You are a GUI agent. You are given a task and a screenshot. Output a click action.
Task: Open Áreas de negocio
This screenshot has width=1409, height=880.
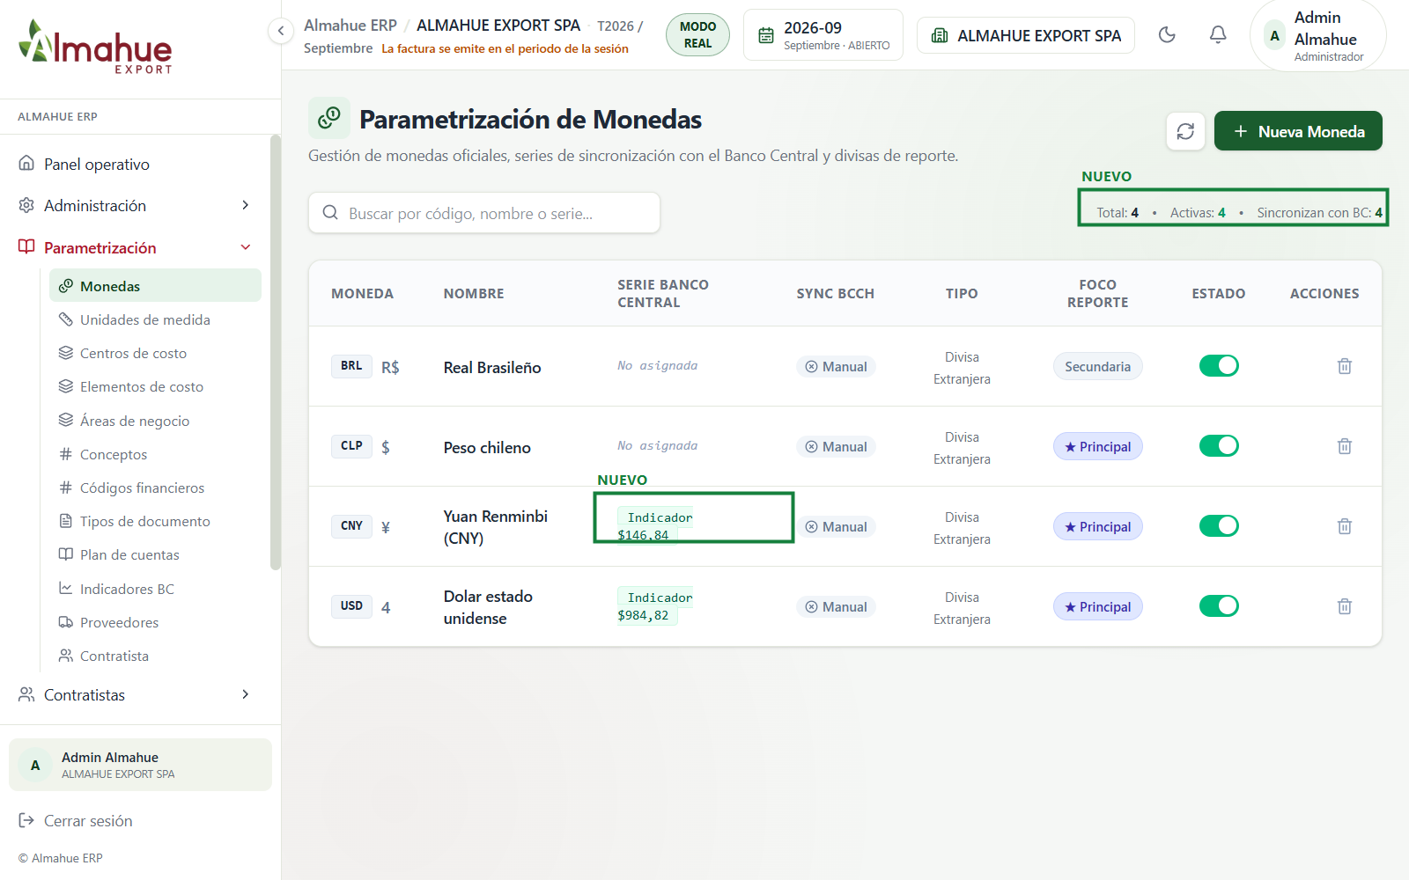[155, 421]
